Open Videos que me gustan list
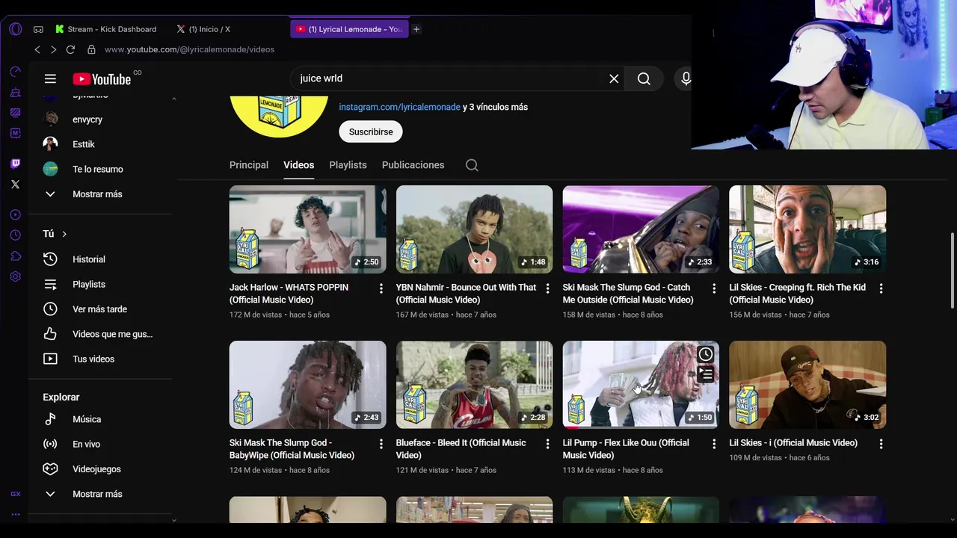The width and height of the screenshot is (957, 538). point(100,334)
